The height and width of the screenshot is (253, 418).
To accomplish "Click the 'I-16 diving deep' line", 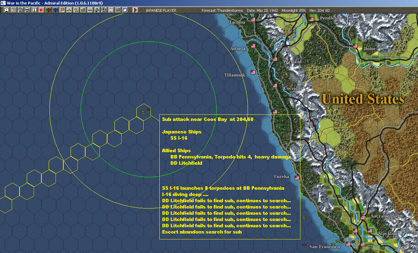I will point(185,194).
